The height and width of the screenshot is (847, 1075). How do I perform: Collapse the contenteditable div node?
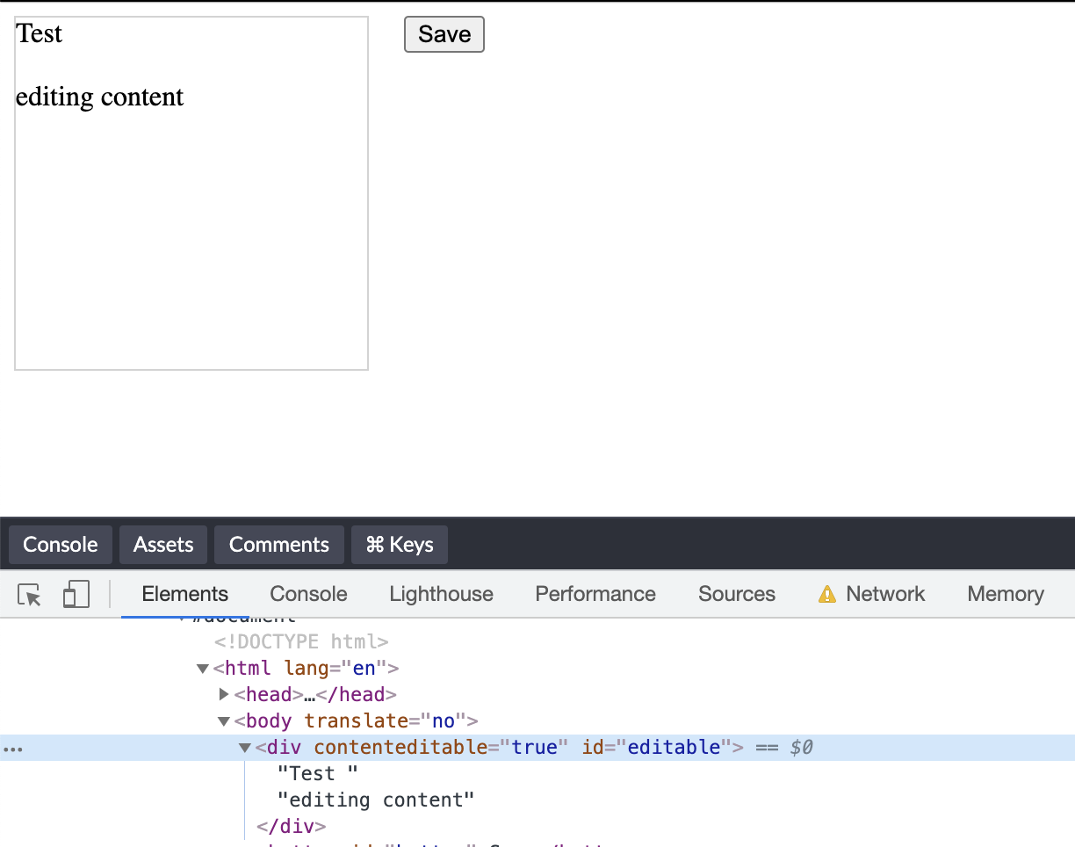pyautogui.click(x=245, y=747)
